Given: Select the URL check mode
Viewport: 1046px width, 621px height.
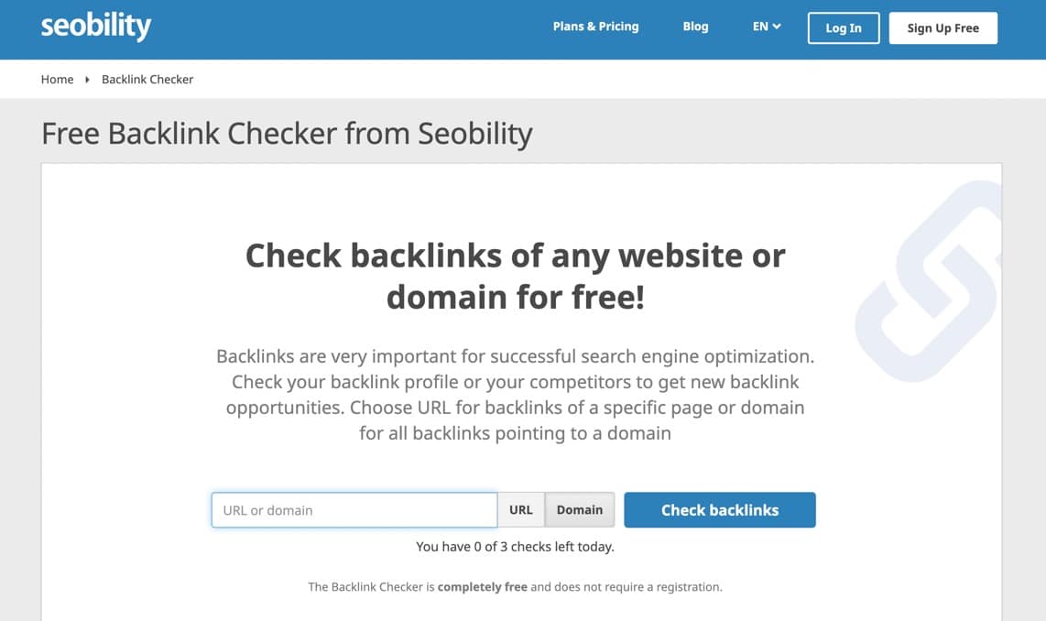Looking at the screenshot, I should coord(520,509).
